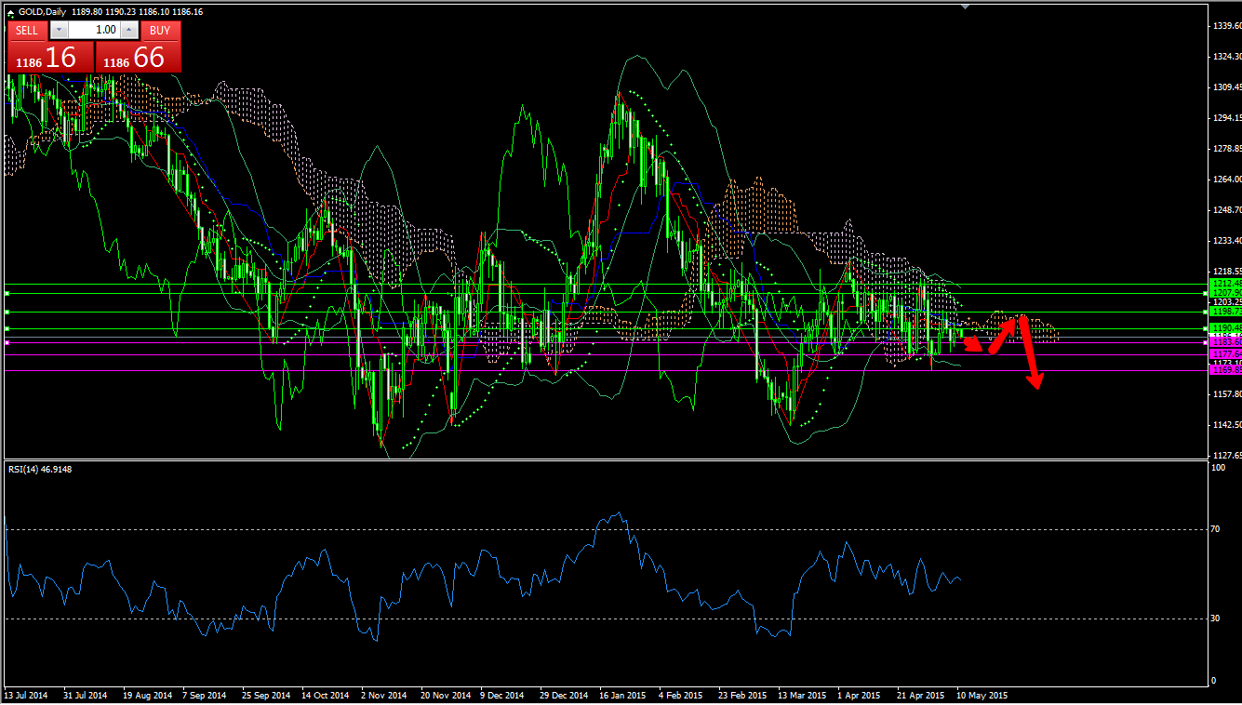The width and height of the screenshot is (1242, 705).
Task: Click the green 1198.73 price level label
Action: [1223, 312]
